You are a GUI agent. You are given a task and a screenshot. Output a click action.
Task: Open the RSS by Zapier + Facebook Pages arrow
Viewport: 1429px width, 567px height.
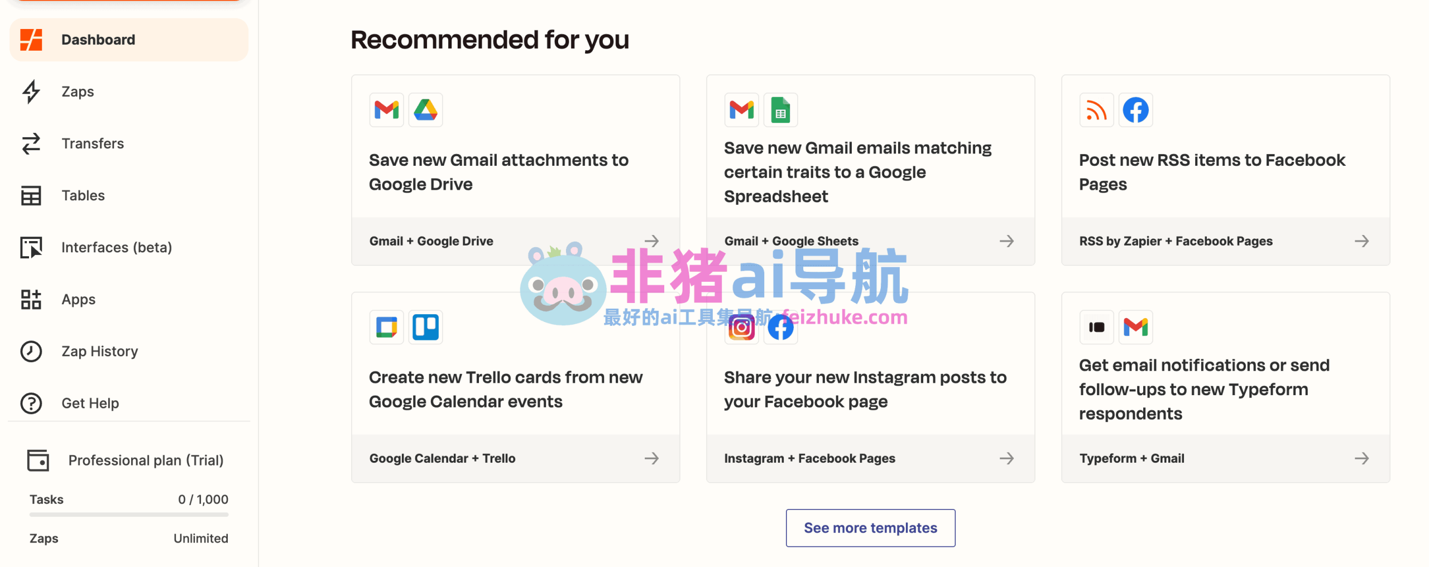(1361, 241)
